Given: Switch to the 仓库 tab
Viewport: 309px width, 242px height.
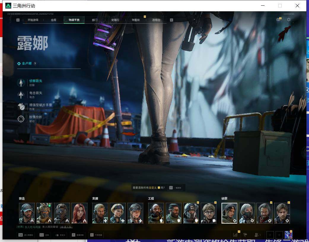Looking at the screenshot, I should click(54, 20).
